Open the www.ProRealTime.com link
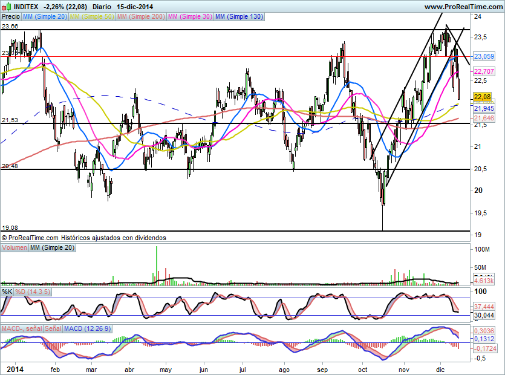This screenshot has width=505, height=375. (x=463, y=7)
